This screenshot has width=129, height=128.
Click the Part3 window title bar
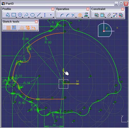pyautogui.click(x=57, y=4)
